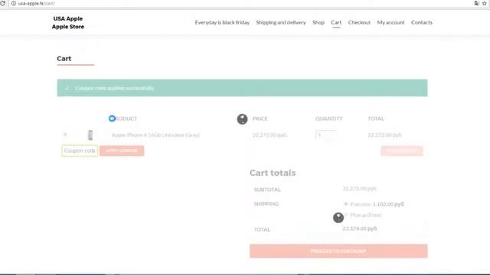The width and height of the screenshot is (490, 275).
Task: Open Shipping and delivery page
Action: [281, 22]
